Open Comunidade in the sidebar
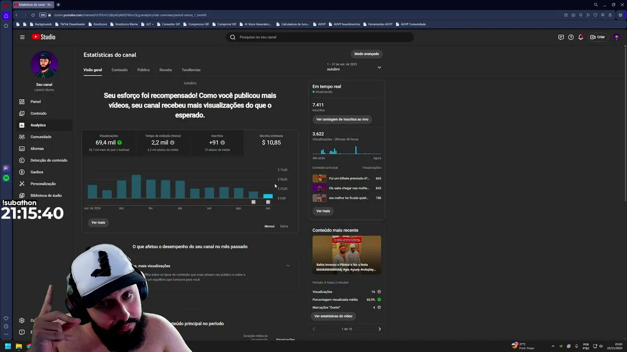Image resolution: width=627 pixels, height=352 pixels. click(x=44, y=137)
